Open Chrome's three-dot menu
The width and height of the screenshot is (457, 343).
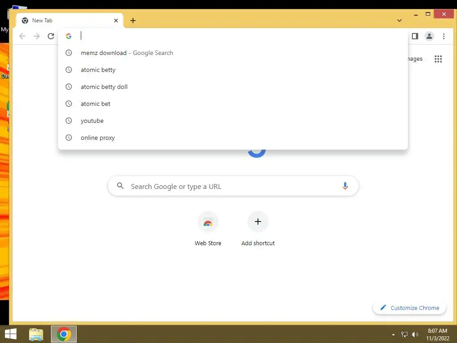[444, 36]
